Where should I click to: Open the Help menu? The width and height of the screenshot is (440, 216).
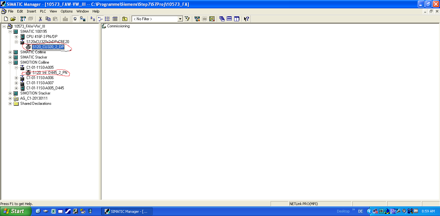point(96,11)
